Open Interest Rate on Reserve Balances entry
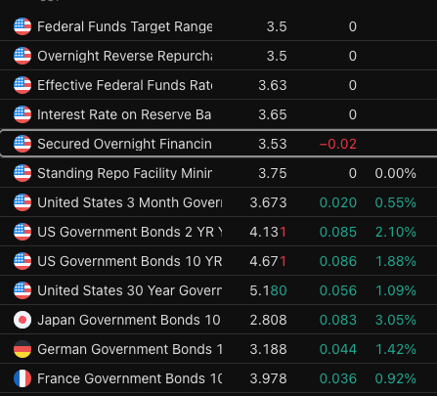 218,114
